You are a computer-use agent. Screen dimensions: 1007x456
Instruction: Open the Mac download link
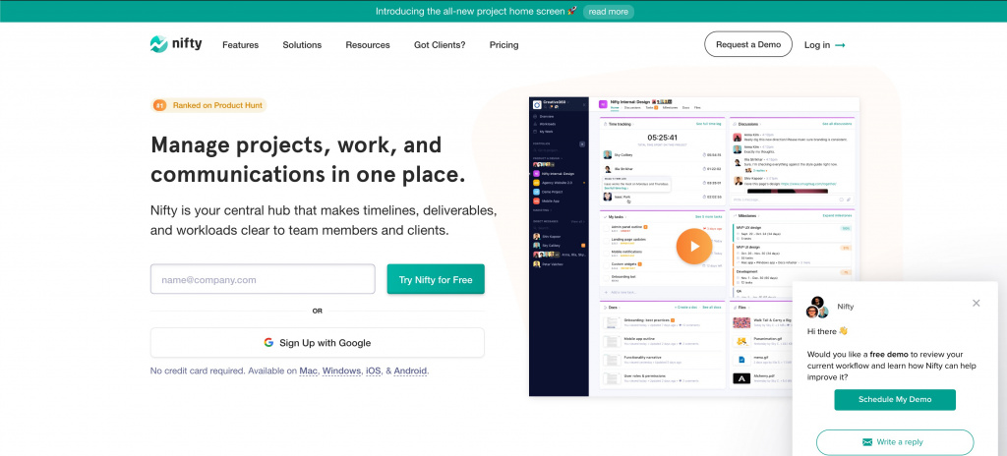(x=308, y=371)
